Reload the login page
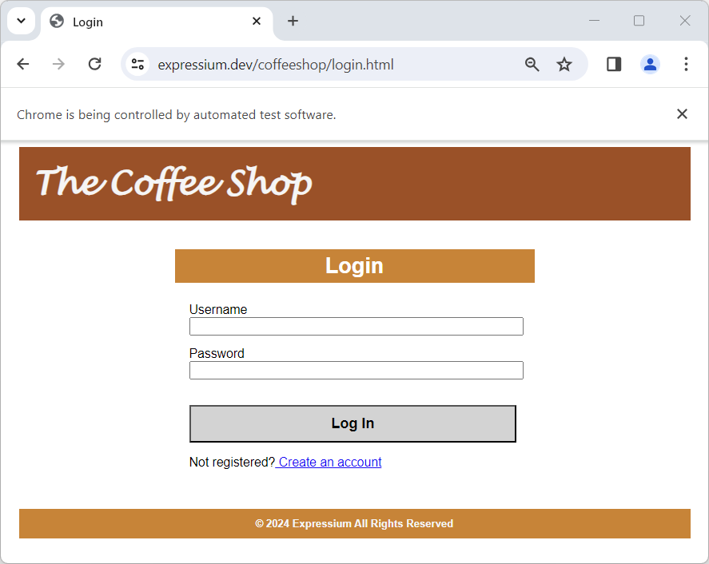 pyautogui.click(x=94, y=64)
